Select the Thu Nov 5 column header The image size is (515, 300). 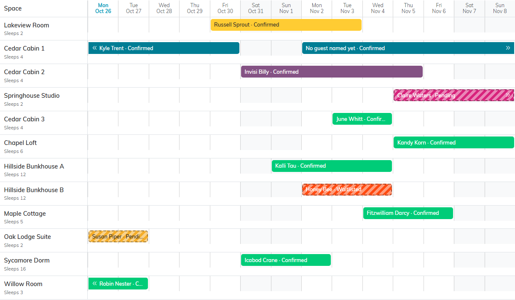[408, 8]
